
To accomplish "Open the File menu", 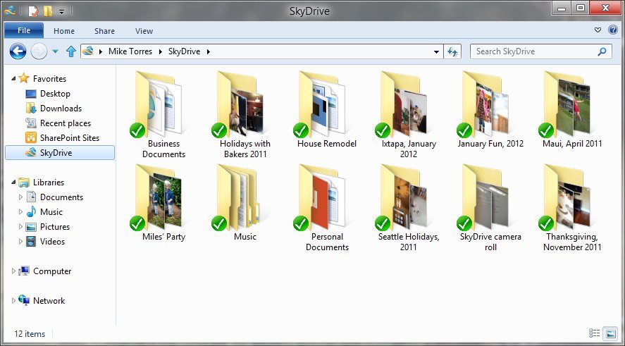I will 24,31.
